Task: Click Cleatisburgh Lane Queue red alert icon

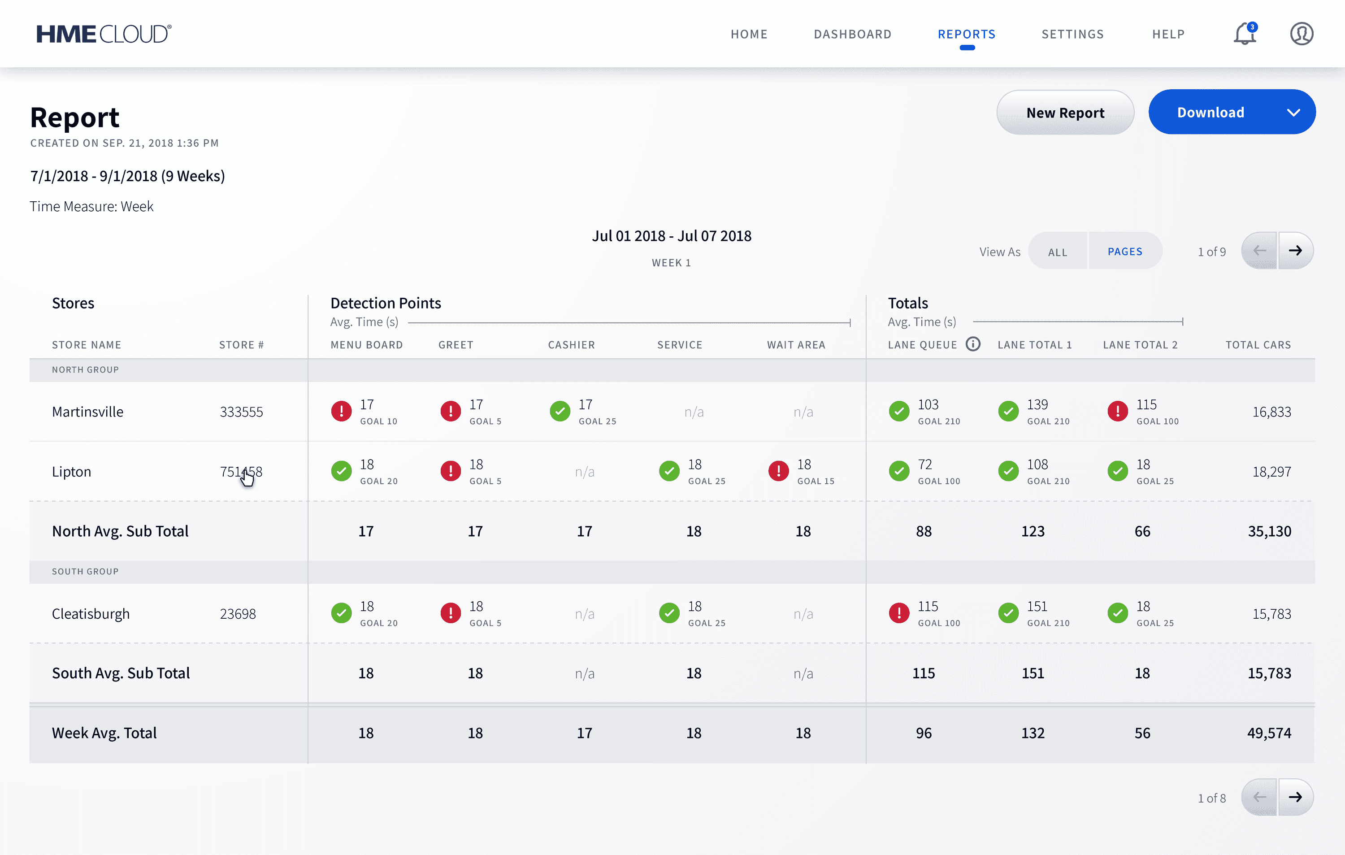Action: tap(899, 613)
